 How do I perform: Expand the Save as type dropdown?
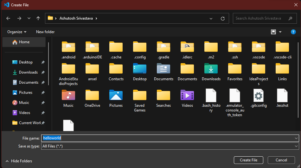296,146
